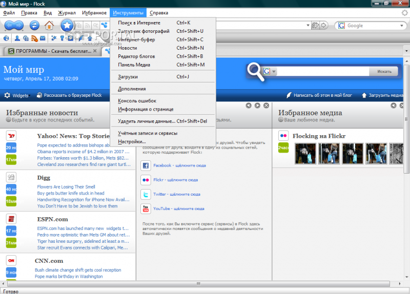This screenshot has width=410, height=294.
Task: Select Настройки... menu item
Action: tap(163, 141)
